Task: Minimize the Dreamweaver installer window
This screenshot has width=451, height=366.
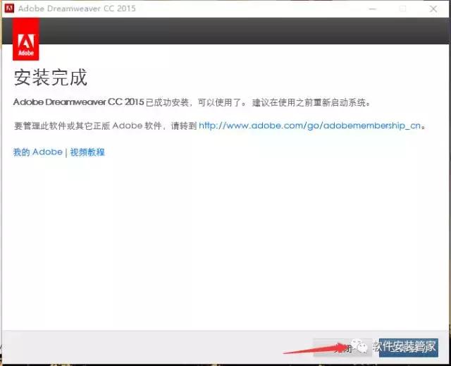Action: coord(373,9)
